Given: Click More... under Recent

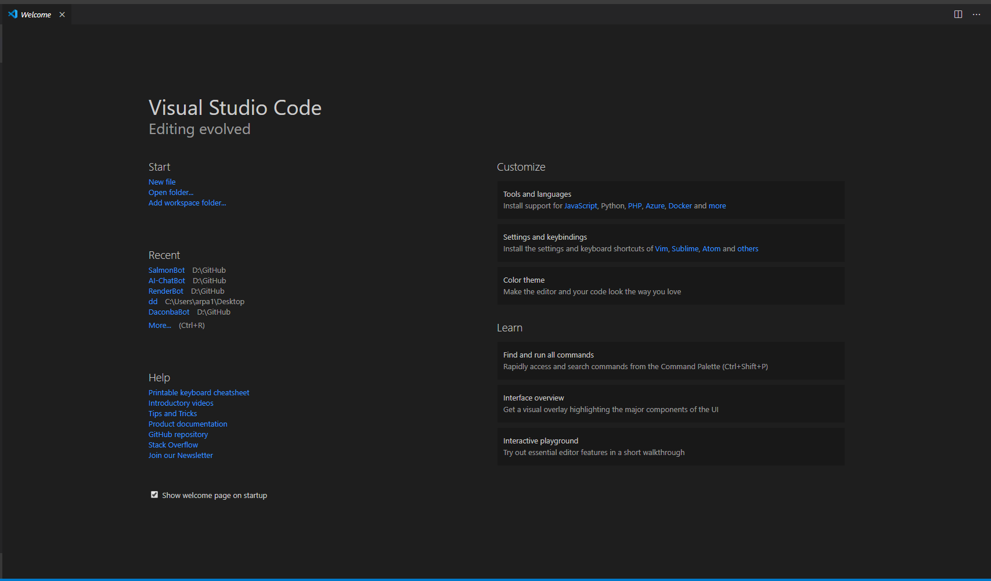Looking at the screenshot, I should pos(160,325).
